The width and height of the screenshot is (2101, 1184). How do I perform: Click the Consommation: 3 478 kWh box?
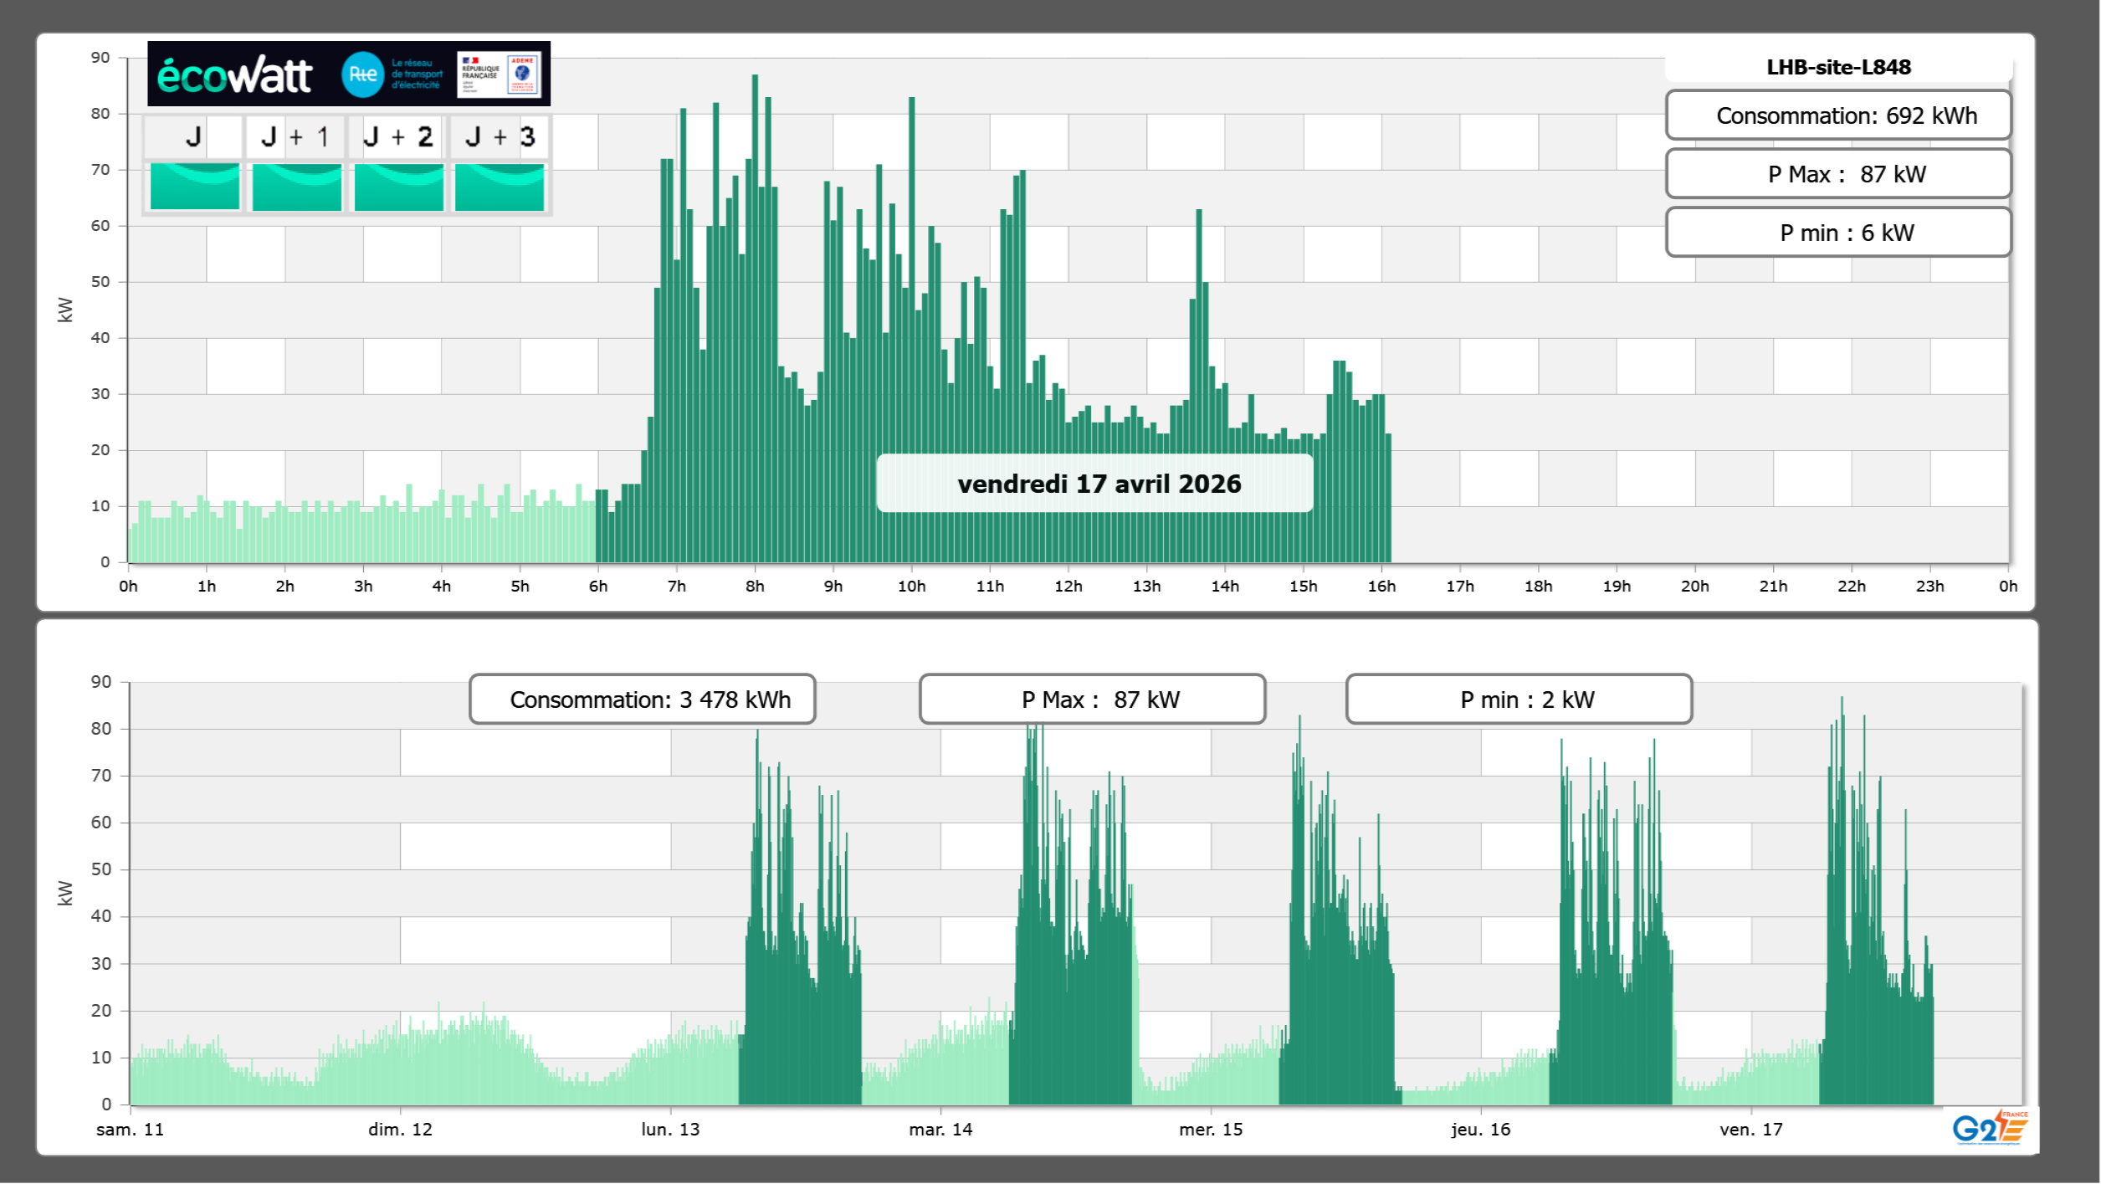642,700
